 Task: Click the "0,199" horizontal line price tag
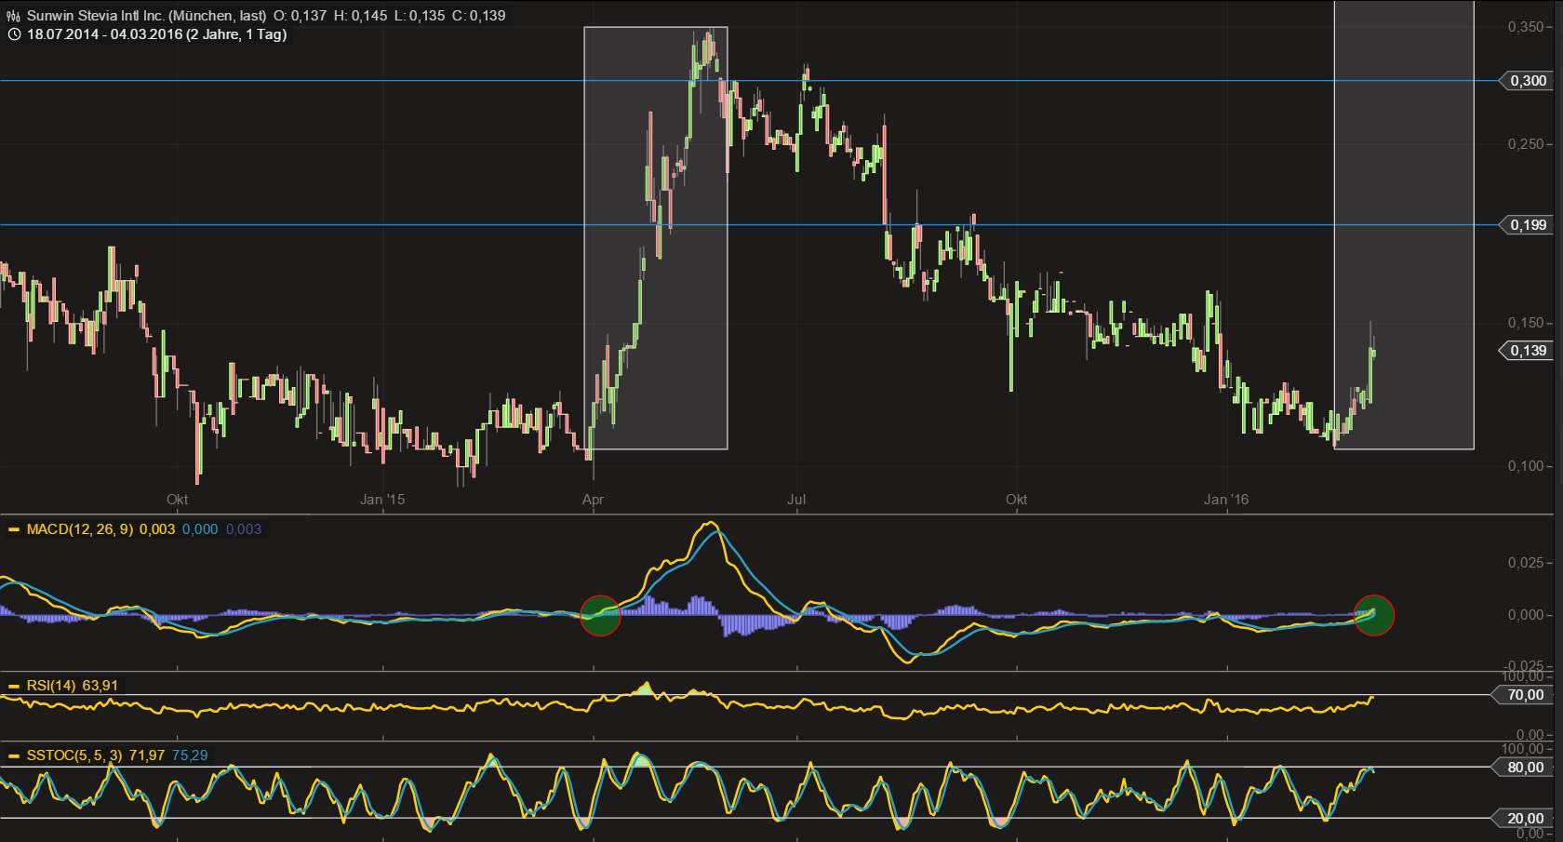pos(1527,225)
